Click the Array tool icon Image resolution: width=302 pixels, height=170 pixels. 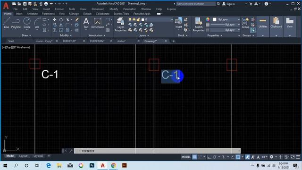[67, 30]
